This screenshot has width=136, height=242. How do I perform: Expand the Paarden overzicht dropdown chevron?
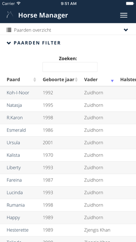point(126,30)
